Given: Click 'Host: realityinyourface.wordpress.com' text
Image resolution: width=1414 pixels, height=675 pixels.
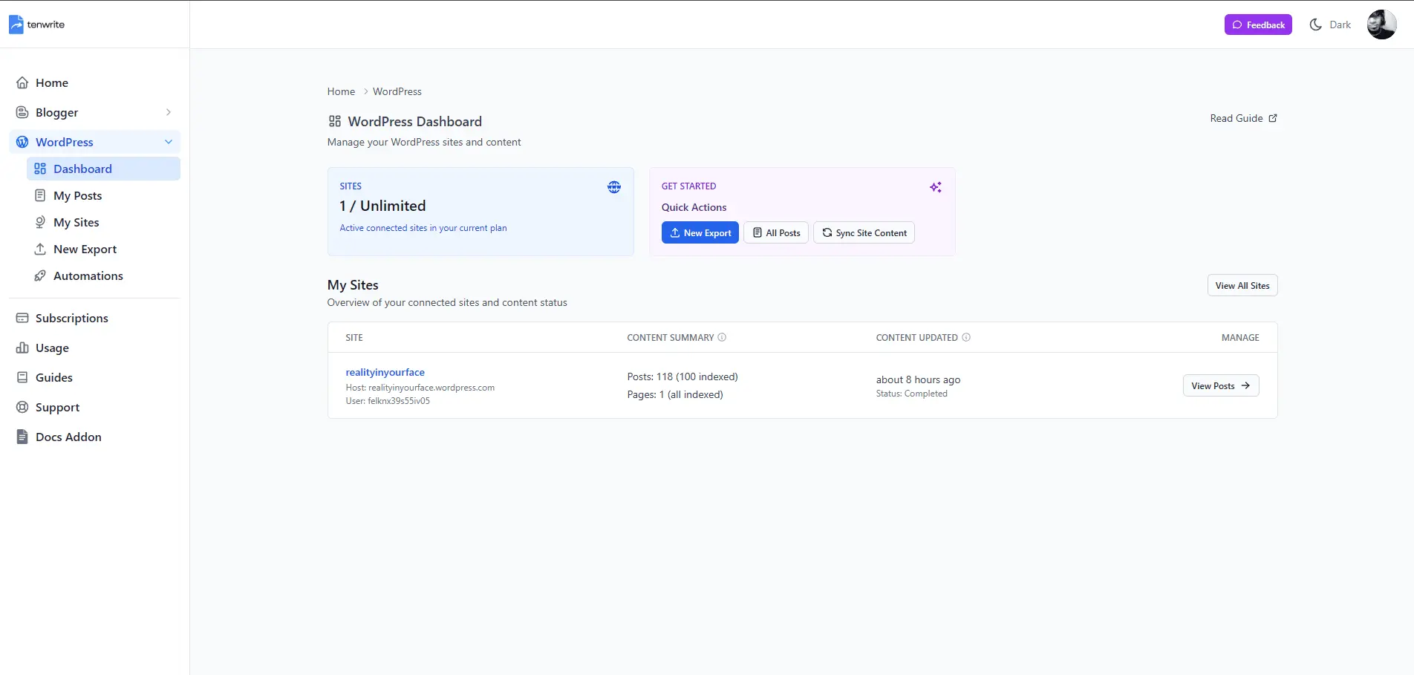Looking at the screenshot, I should click(420, 388).
